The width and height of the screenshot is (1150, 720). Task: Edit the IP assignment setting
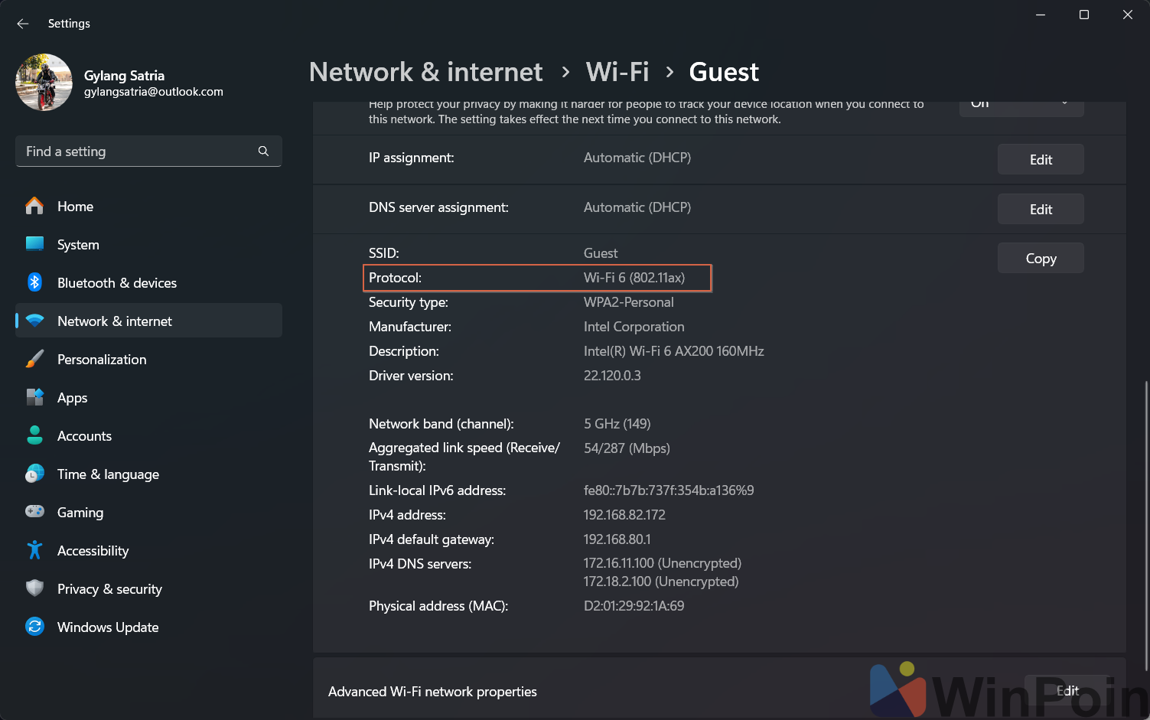(1041, 159)
